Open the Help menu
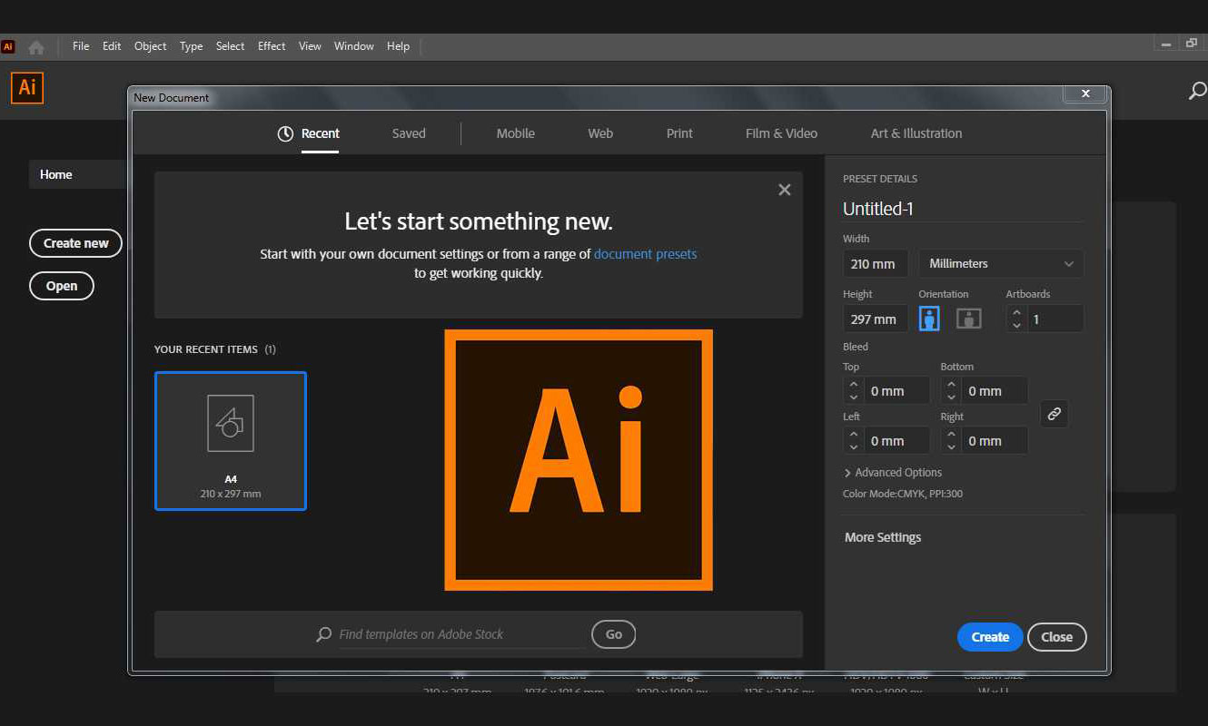This screenshot has width=1208, height=726. click(x=398, y=46)
